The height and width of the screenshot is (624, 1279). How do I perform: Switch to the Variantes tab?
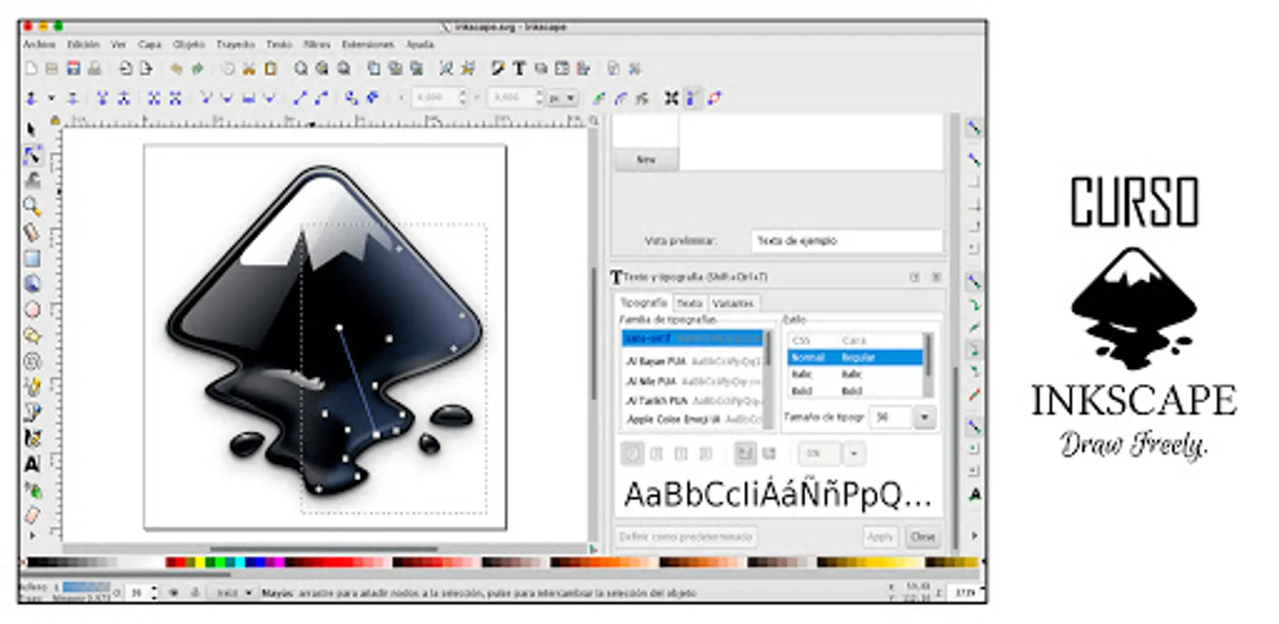[x=733, y=303]
